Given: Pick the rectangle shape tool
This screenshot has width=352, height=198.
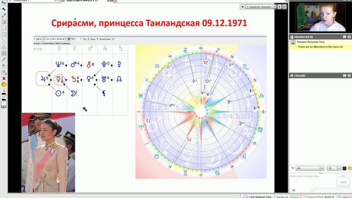Looking at the screenshot, I should 4,28.
